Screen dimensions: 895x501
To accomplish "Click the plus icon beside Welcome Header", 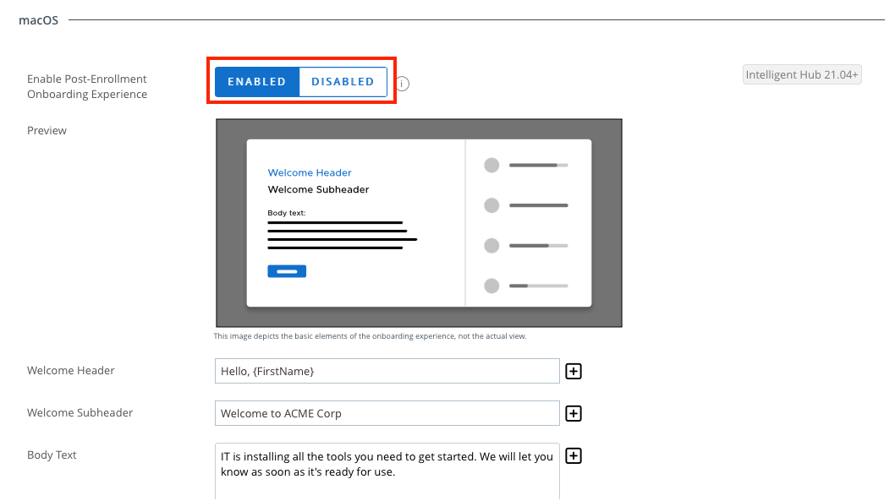I will pyautogui.click(x=574, y=371).
